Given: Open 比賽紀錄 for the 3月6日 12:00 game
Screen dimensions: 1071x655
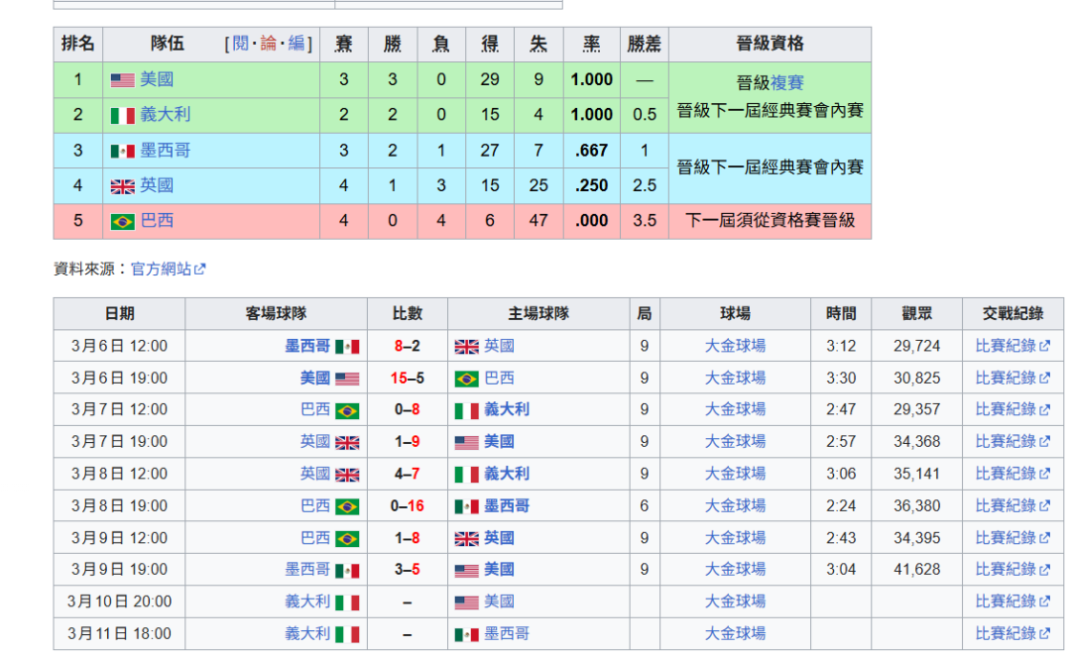Looking at the screenshot, I should 1006,346.
